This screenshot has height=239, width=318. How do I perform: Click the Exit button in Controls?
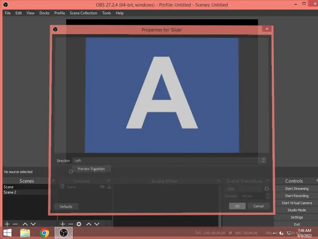(x=297, y=224)
